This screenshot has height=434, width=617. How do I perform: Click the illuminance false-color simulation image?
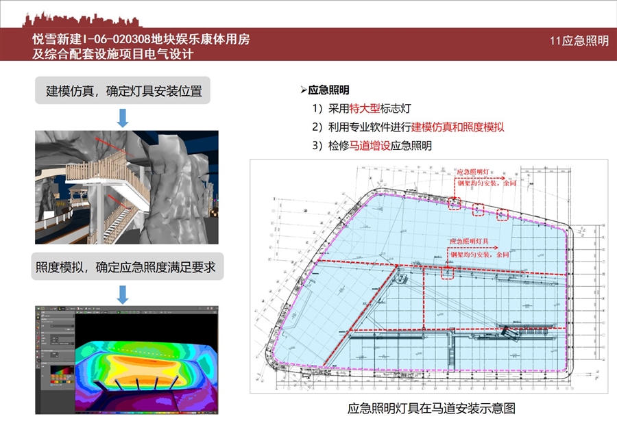(127, 360)
